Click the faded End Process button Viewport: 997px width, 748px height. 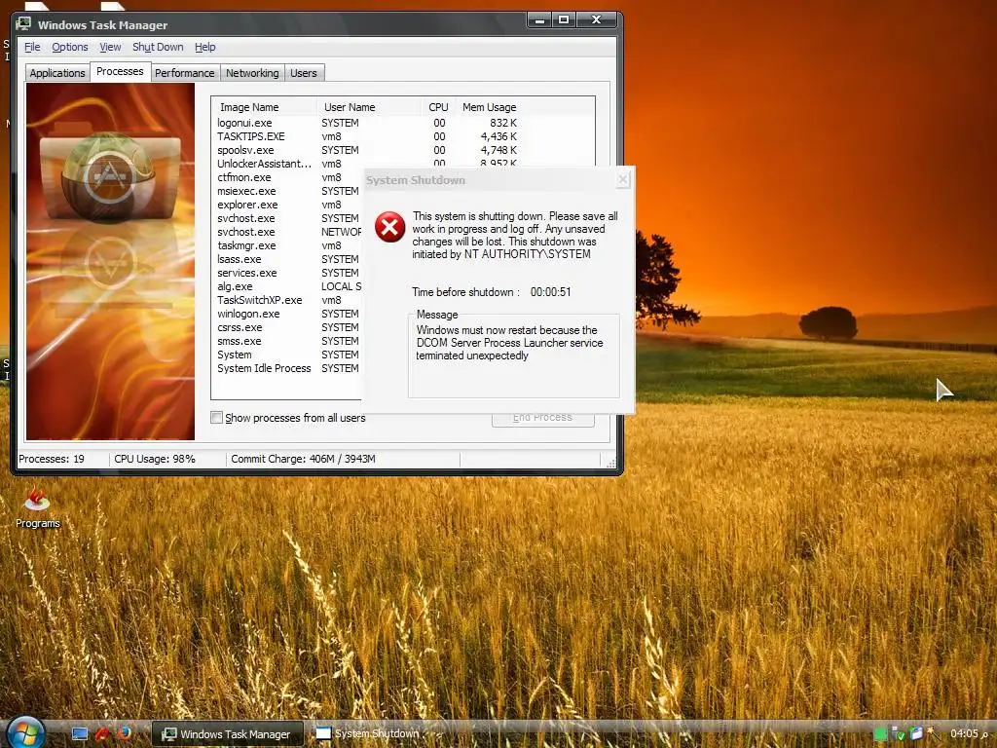tap(542, 417)
